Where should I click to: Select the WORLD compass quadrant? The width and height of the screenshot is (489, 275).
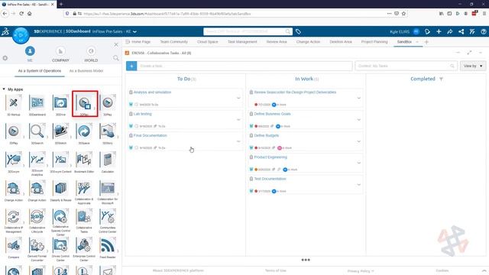point(91,54)
